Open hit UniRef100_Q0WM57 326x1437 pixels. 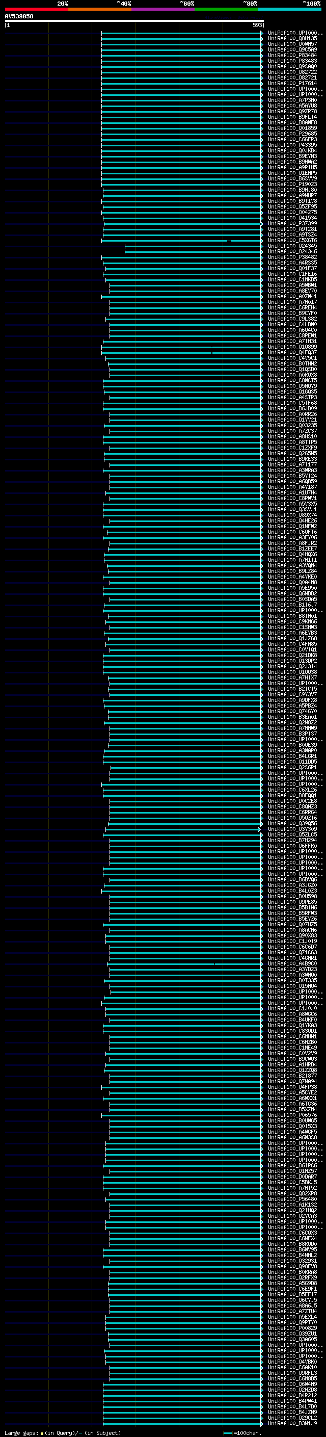tap(292, 44)
